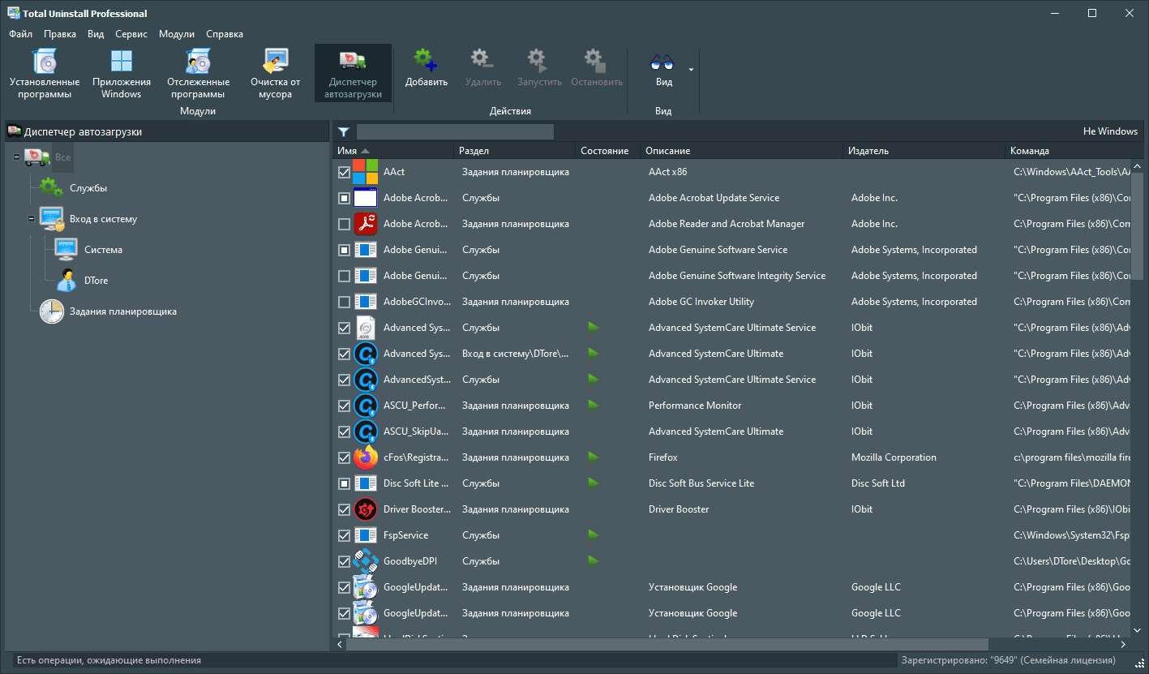Select the Система monitor node
1149x674 pixels.
click(x=66, y=249)
